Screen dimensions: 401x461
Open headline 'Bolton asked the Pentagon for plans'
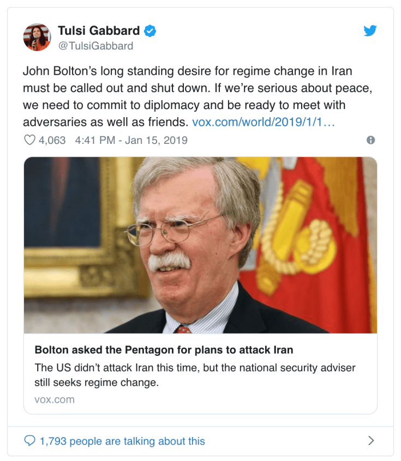pos(164,350)
